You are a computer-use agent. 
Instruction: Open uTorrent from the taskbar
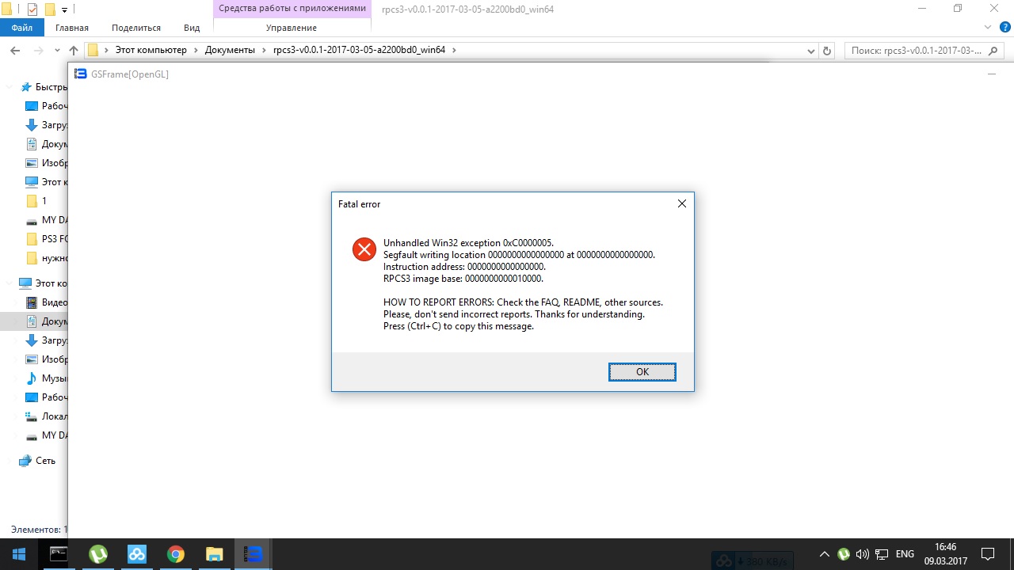point(98,554)
